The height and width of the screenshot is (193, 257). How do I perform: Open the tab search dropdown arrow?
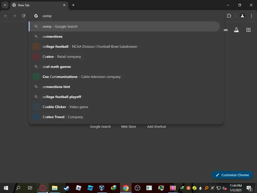pos(5,5)
